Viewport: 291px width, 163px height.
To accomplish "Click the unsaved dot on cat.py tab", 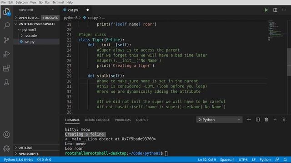I will click(88, 10).
